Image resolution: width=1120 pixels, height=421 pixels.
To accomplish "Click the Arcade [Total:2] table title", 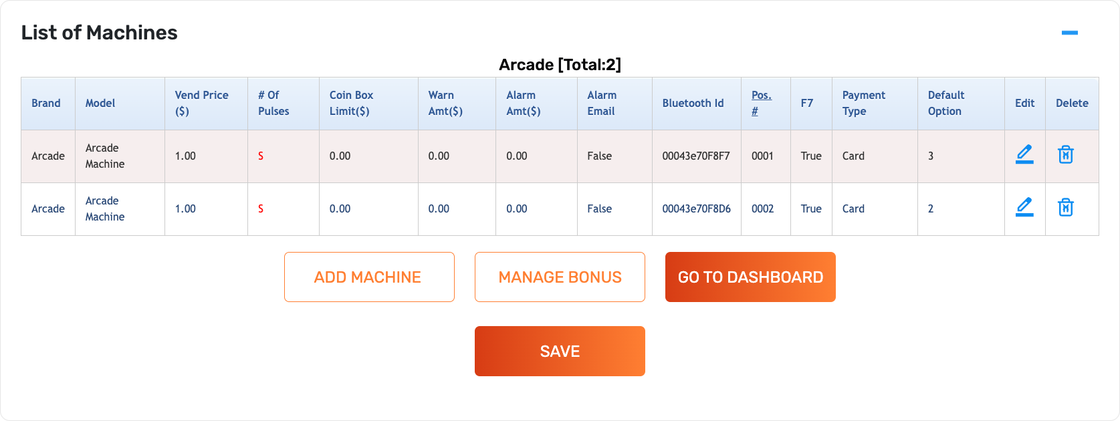I will (x=560, y=65).
